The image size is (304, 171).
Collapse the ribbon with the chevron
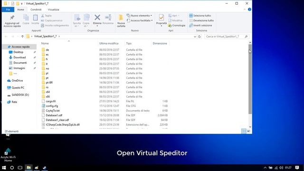pyautogui.click(x=245, y=9)
